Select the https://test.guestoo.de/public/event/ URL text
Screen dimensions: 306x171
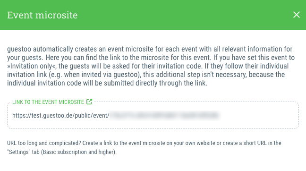point(61,115)
